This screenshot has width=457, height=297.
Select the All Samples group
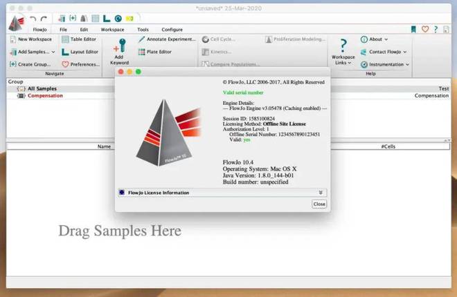[42, 88]
